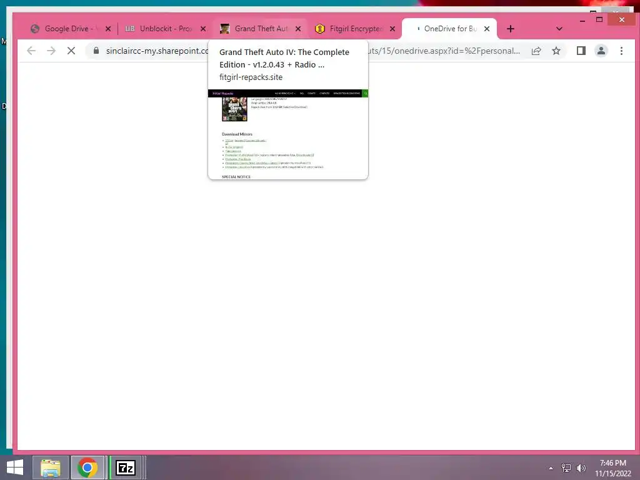Open 7-Zip from taskbar

coord(126,467)
